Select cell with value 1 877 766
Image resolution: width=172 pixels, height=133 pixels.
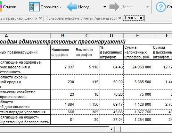[138, 112]
